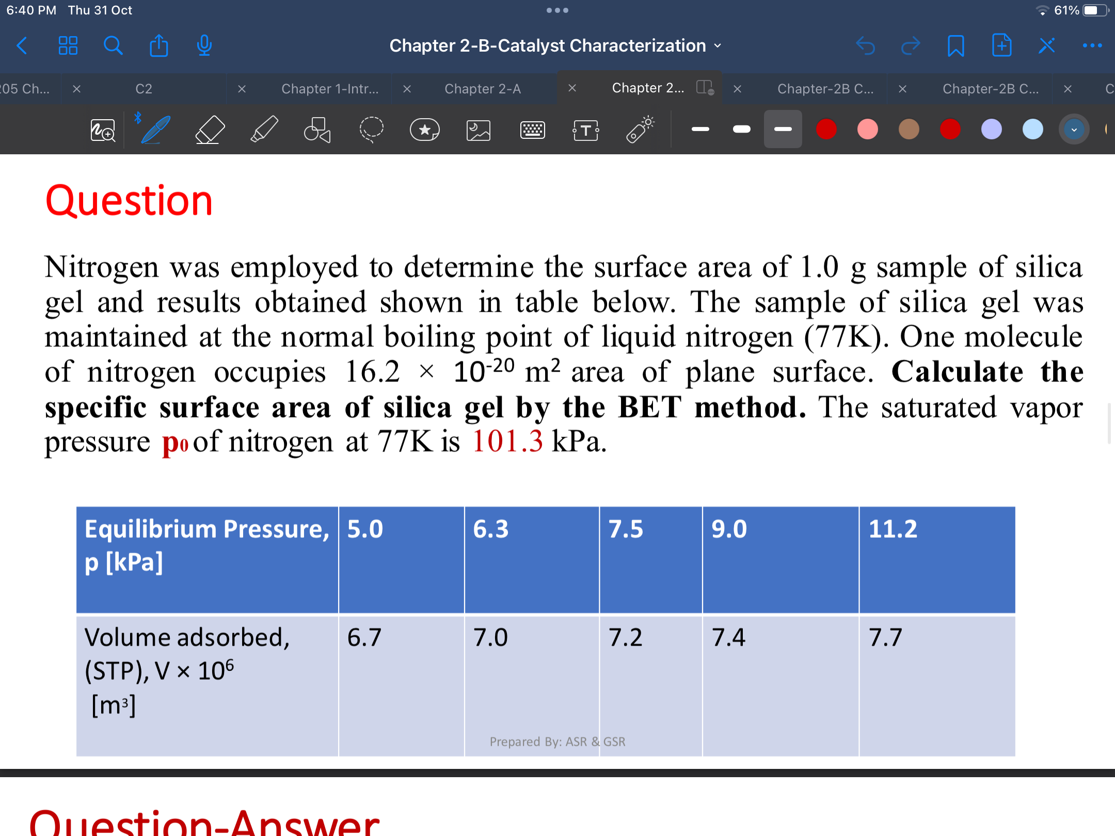Image resolution: width=1115 pixels, height=836 pixels.
Task: Close the Chapter 2-A tab
Action: 407,89
